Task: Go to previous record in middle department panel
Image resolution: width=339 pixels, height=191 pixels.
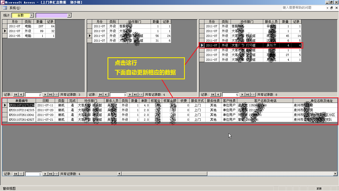Action: pos(106,94)
